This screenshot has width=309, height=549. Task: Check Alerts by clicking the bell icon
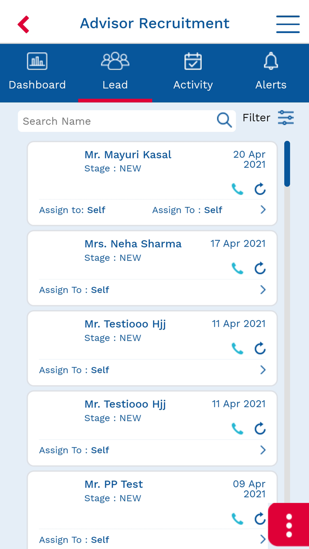click(271, 61)
